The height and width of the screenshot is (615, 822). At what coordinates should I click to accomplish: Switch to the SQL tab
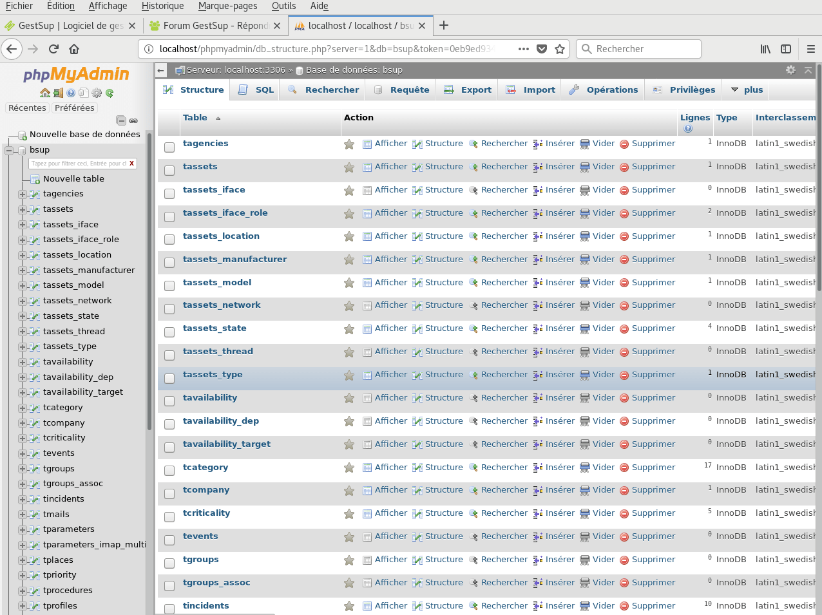257,90
